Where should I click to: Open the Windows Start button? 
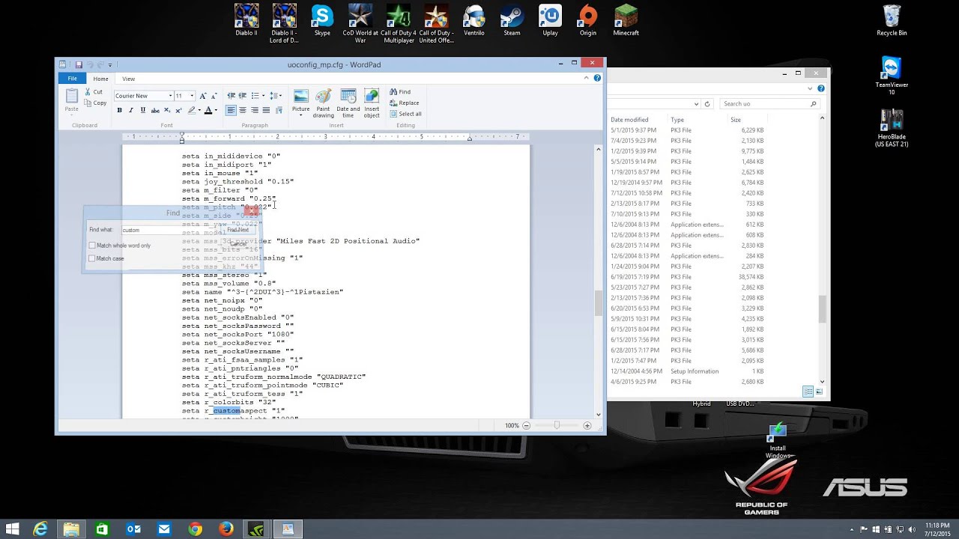tap(12, 529)
